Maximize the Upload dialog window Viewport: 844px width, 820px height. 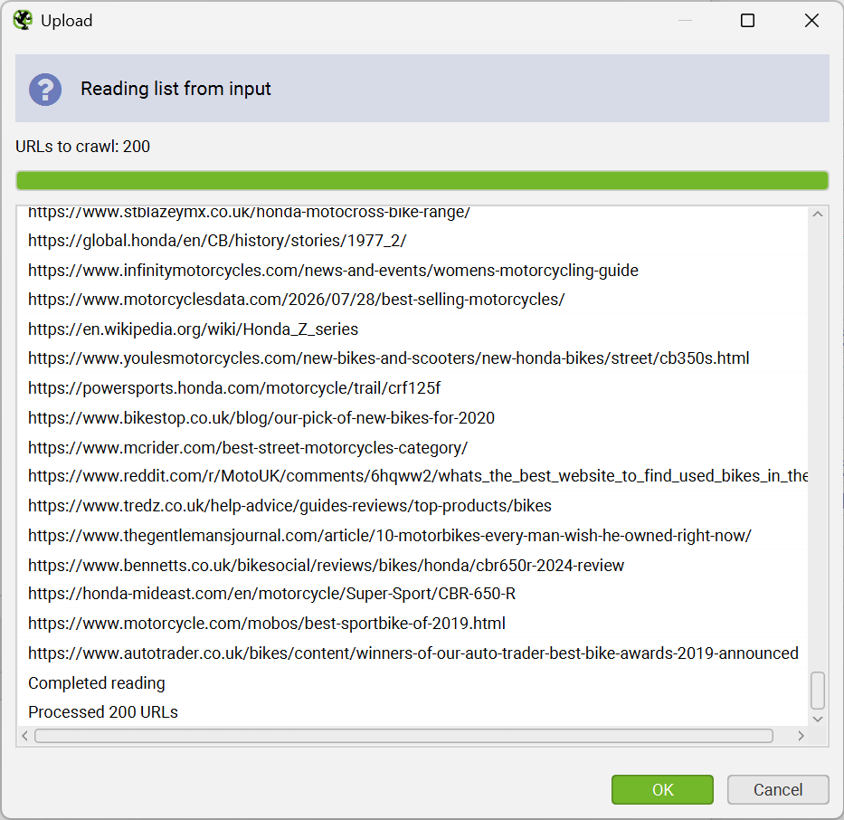coord(747,21)
